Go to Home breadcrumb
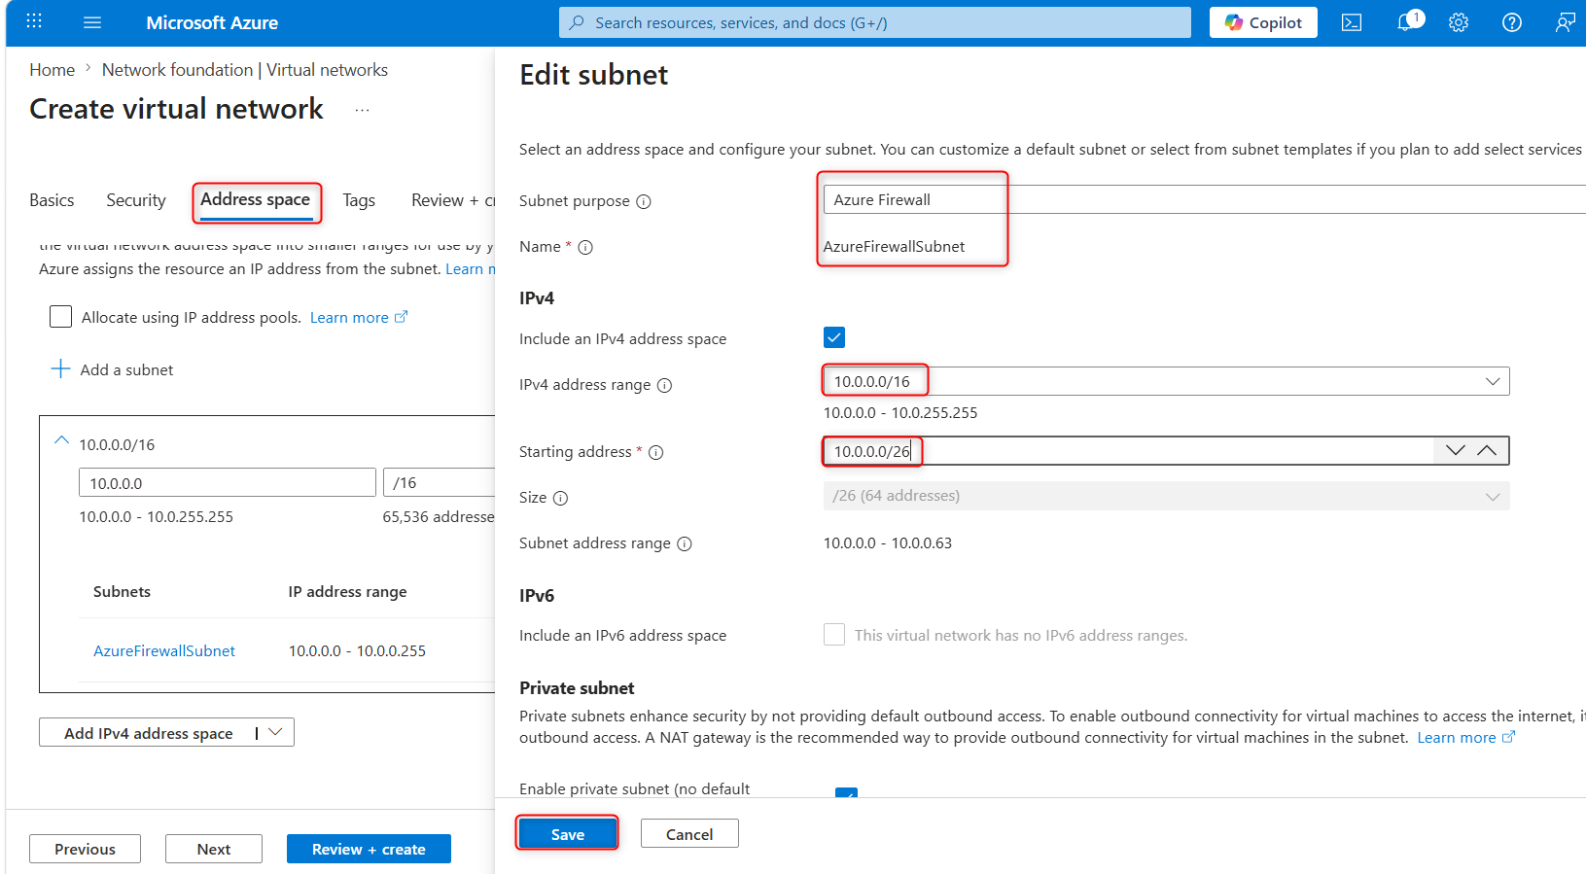Screen dimensions: 1586x874 [x=52, y=70]
